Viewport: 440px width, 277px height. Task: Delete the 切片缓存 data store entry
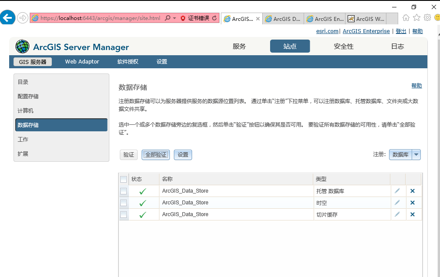(413, 214)
